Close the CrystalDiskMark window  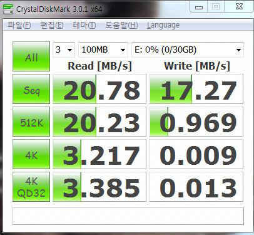tap(239, 7)
